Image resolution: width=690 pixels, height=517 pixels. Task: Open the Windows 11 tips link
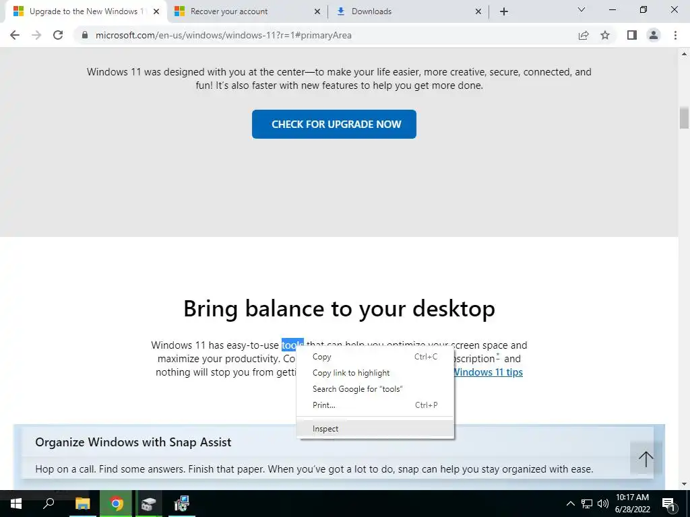488,372
